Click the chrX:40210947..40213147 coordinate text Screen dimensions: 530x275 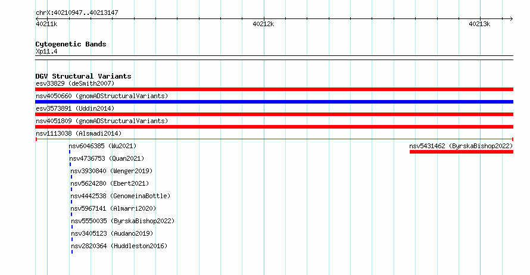[x=77, y=12]
